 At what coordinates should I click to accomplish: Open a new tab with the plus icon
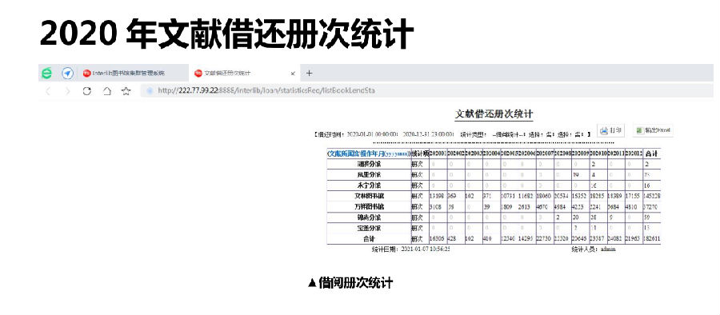pos(309,73)
